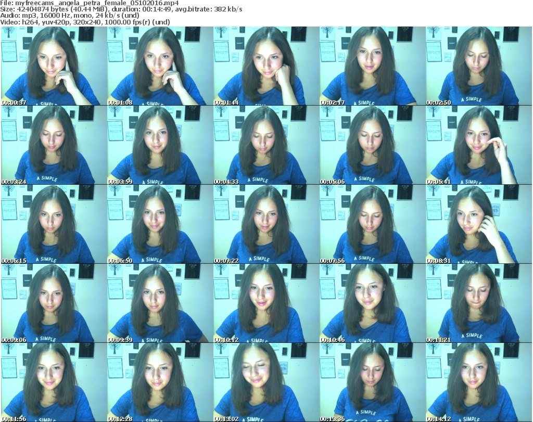This screenshot has height=422, width=533.
Task: Click the 00:12:28 video thumbnail
Action: coord(160,382)
